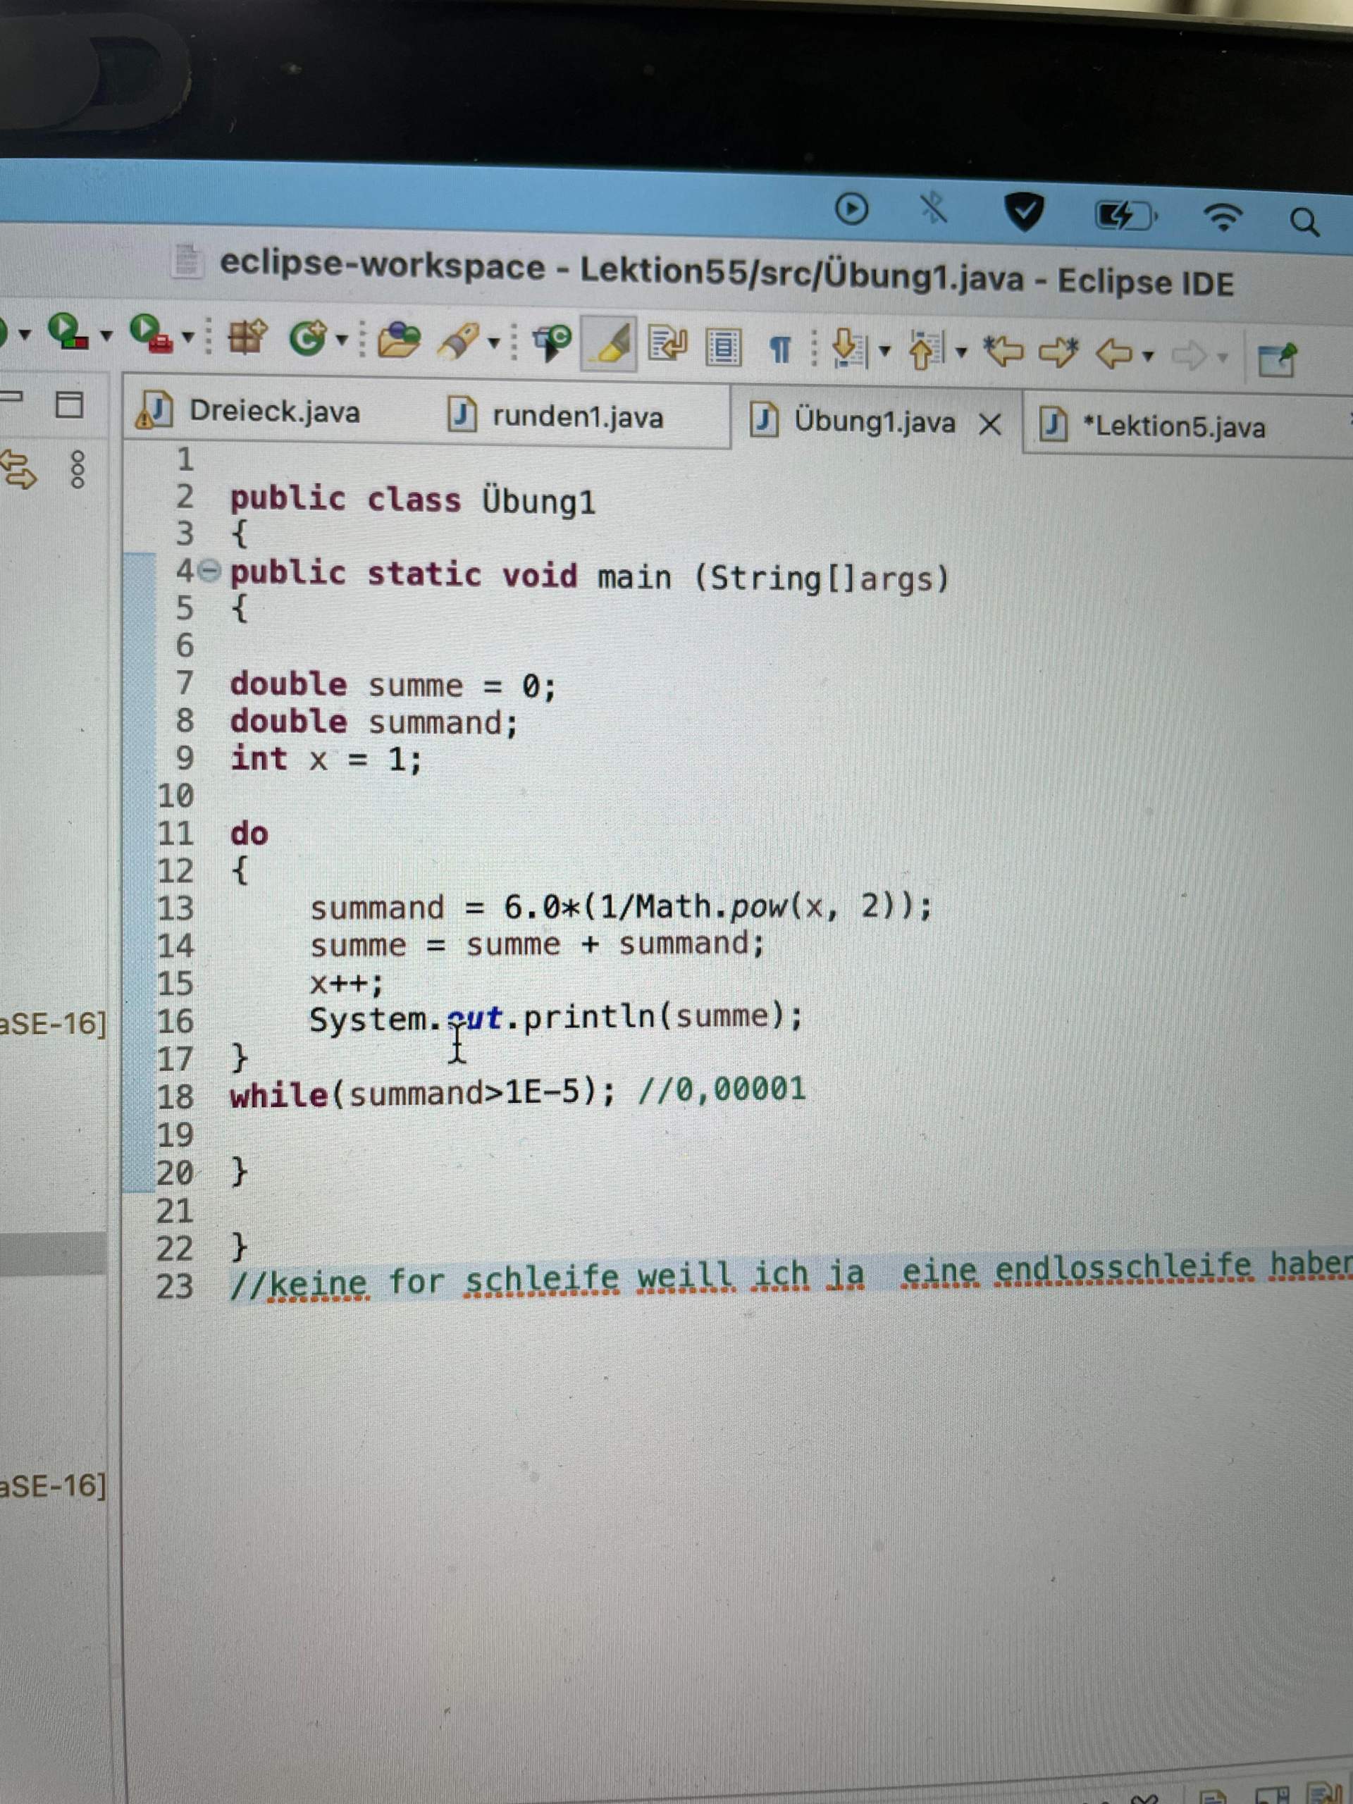Viewport: 1353px width, 1804px height.
Task: Click the Bluetooth menu bar icon
Action: pyautogui.click(x=934, y=209)
